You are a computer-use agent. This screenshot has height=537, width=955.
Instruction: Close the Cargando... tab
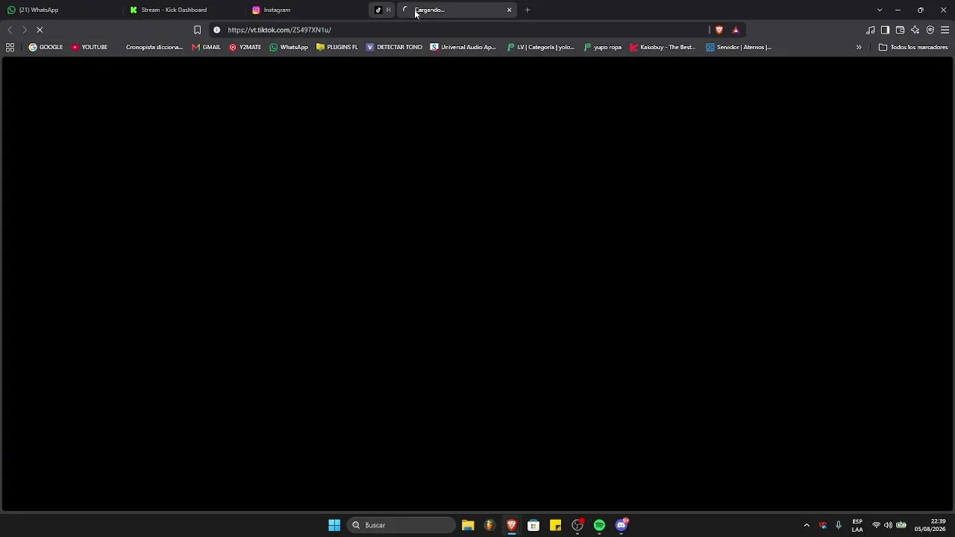tap(510, 10)
